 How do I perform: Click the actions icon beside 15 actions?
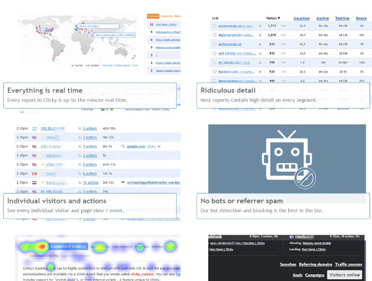pos(79,183)
